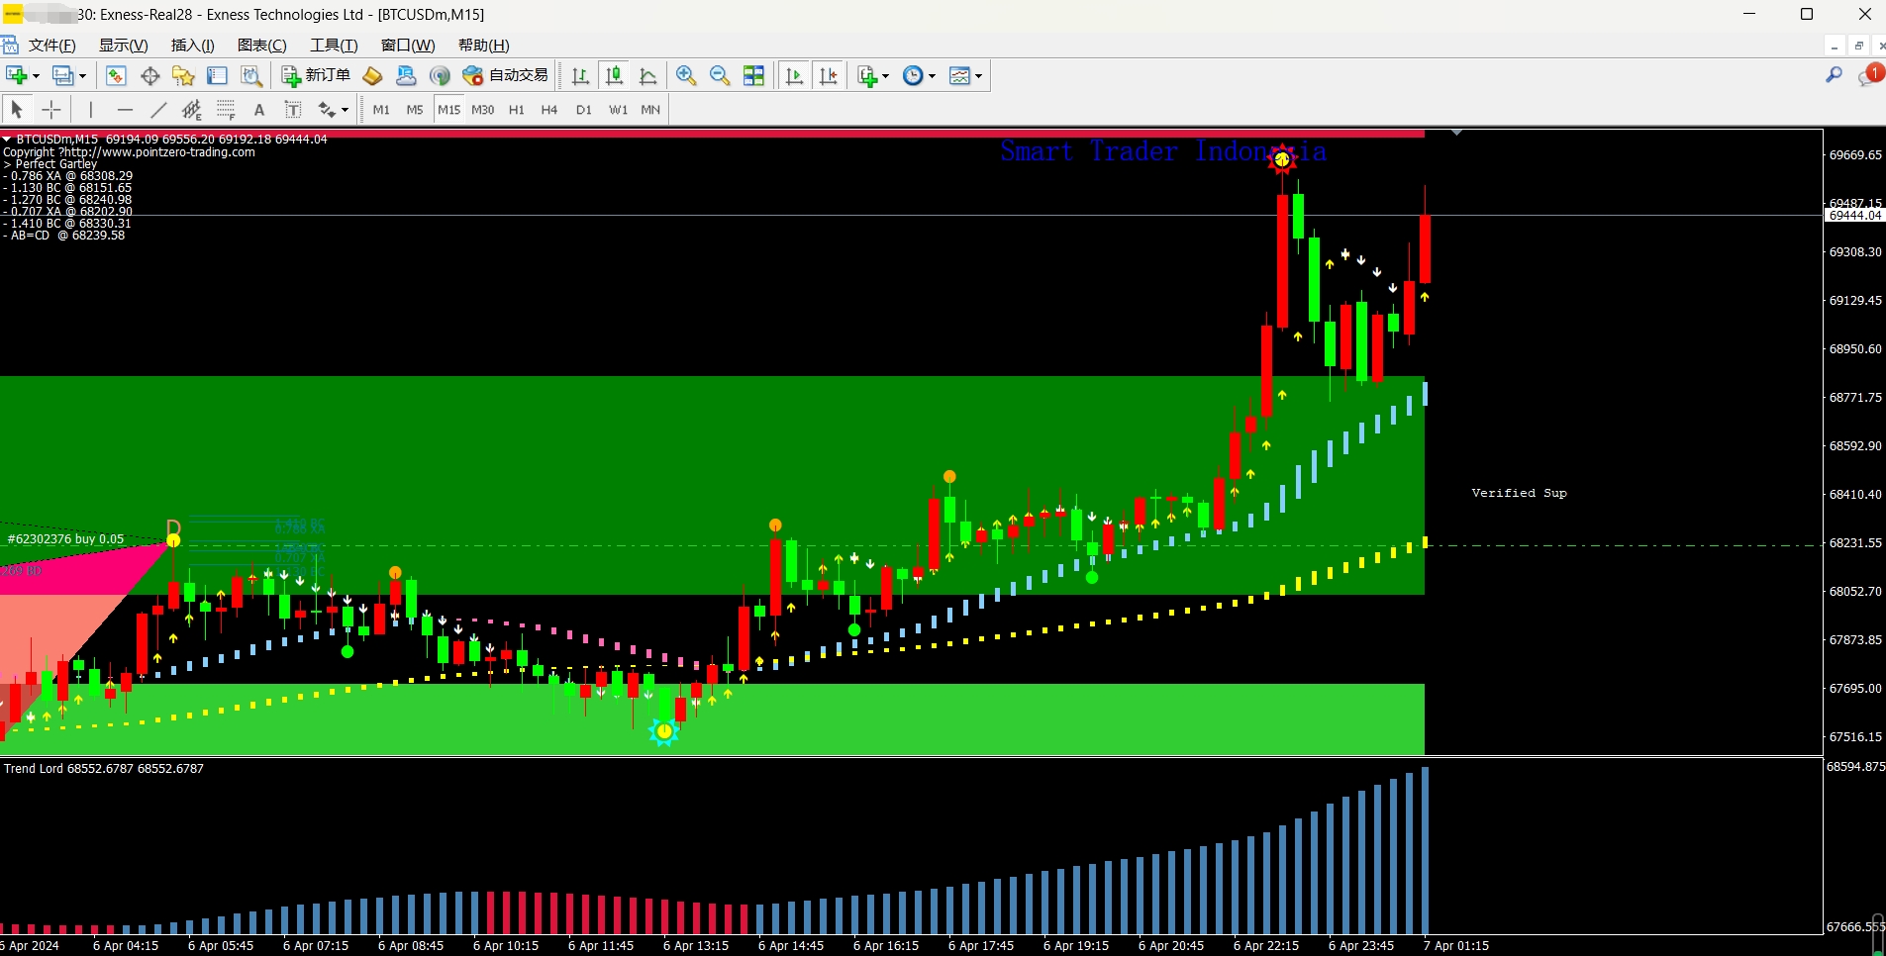Viewport: 1886px width, 956px height.
Task: Open the chat notifications icon with badge
Action: (x=1870, y=75)
